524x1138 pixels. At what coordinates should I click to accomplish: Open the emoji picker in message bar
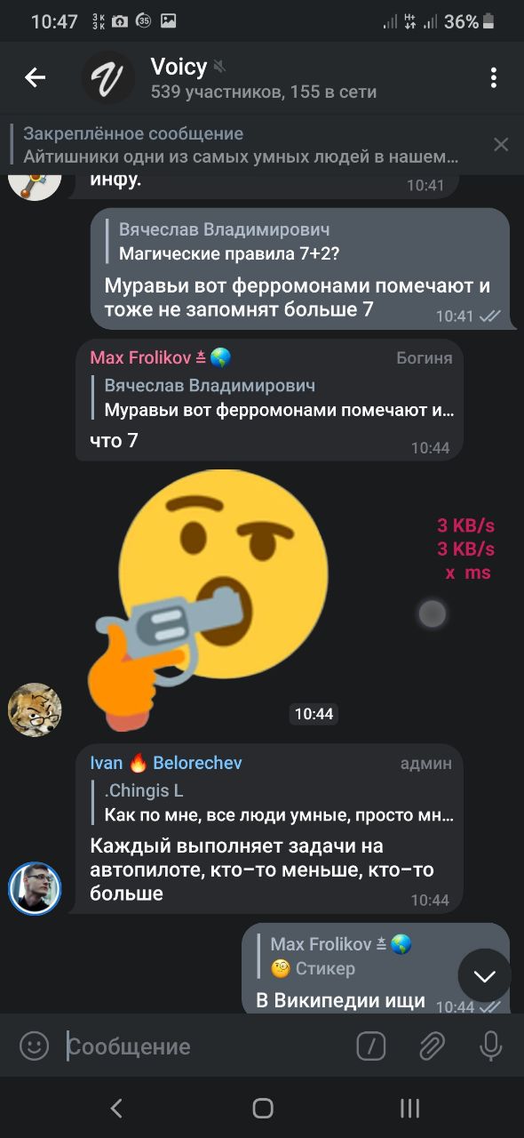pos(35,1046)
